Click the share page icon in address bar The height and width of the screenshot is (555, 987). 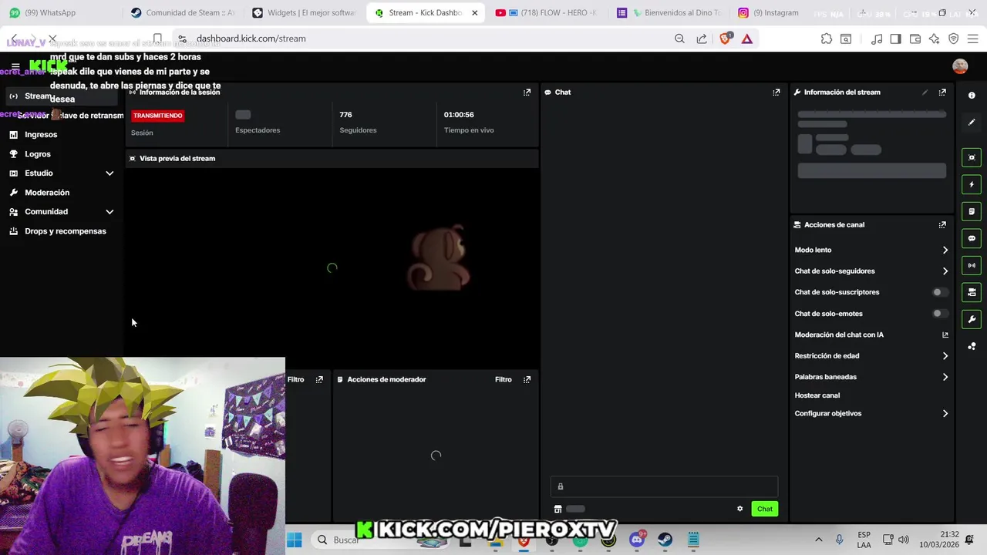702,39
